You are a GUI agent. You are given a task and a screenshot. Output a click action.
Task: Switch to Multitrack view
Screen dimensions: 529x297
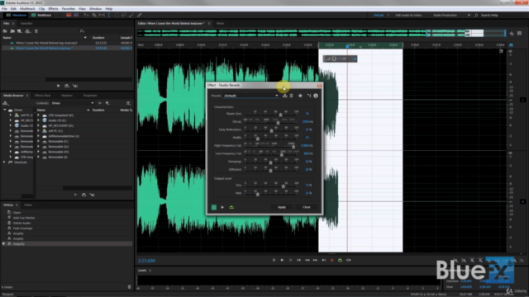tap(41, 15)
